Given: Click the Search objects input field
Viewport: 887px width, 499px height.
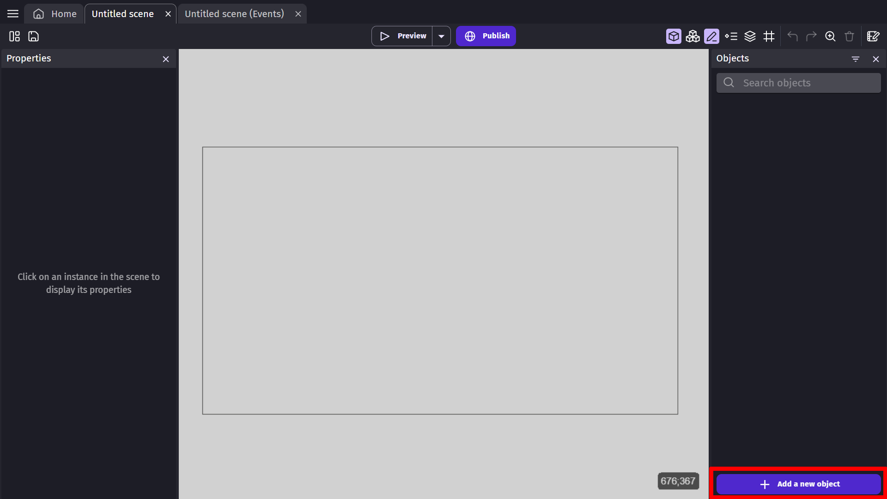Looking at the screenshot, I should (x=798, y=82).
